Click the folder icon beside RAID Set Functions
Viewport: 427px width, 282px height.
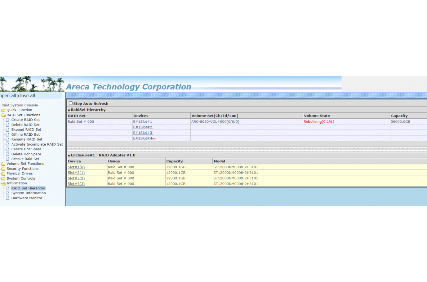tap(4, 115)
